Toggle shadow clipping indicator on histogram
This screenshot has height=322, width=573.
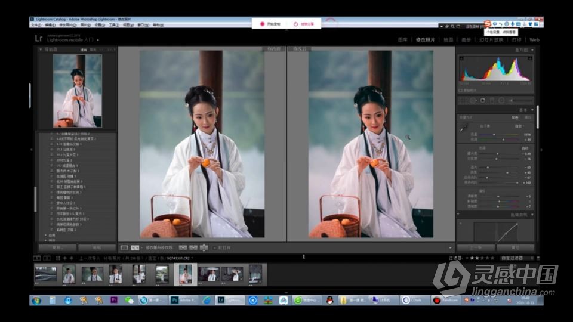click(461, 58)
